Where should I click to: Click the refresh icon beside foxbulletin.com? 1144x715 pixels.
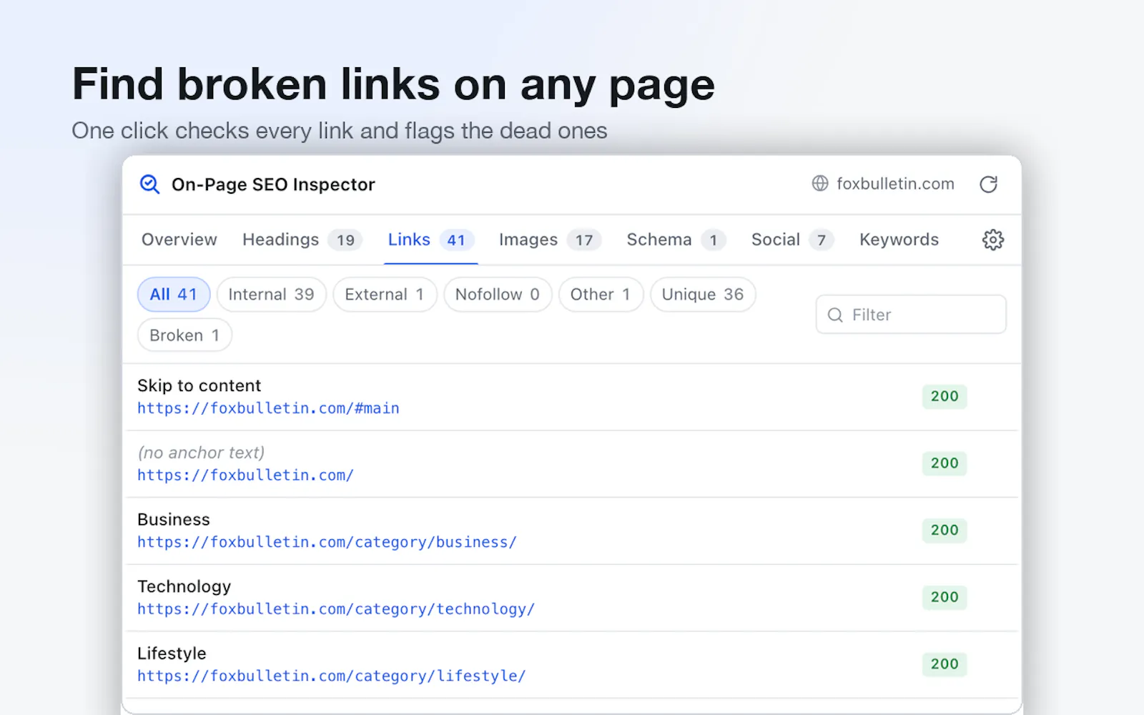tap(988, 184)
